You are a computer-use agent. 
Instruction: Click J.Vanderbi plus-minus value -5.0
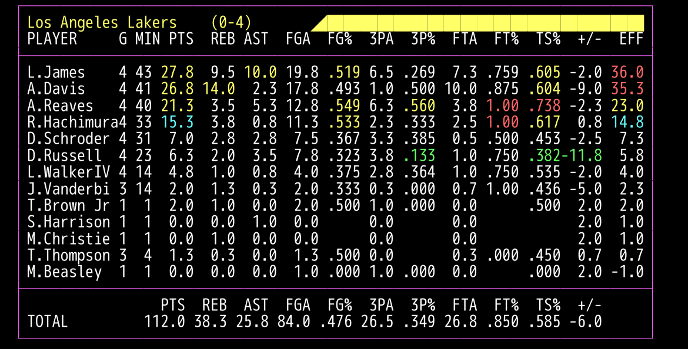[586, 188]
